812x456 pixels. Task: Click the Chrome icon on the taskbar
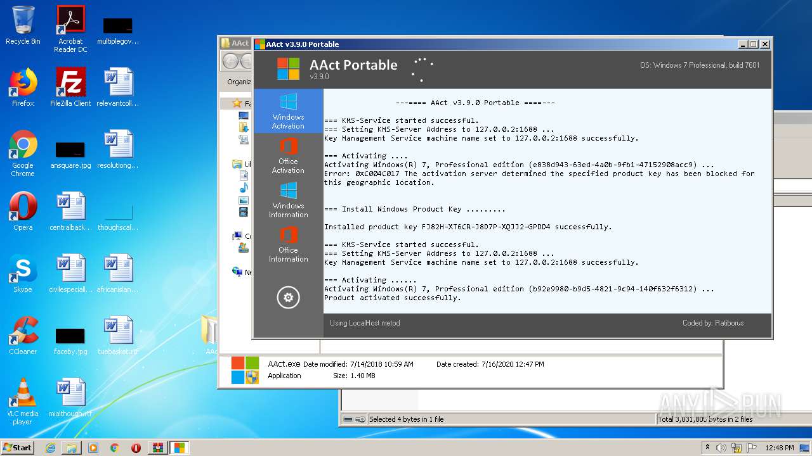(x=115, y=448)
